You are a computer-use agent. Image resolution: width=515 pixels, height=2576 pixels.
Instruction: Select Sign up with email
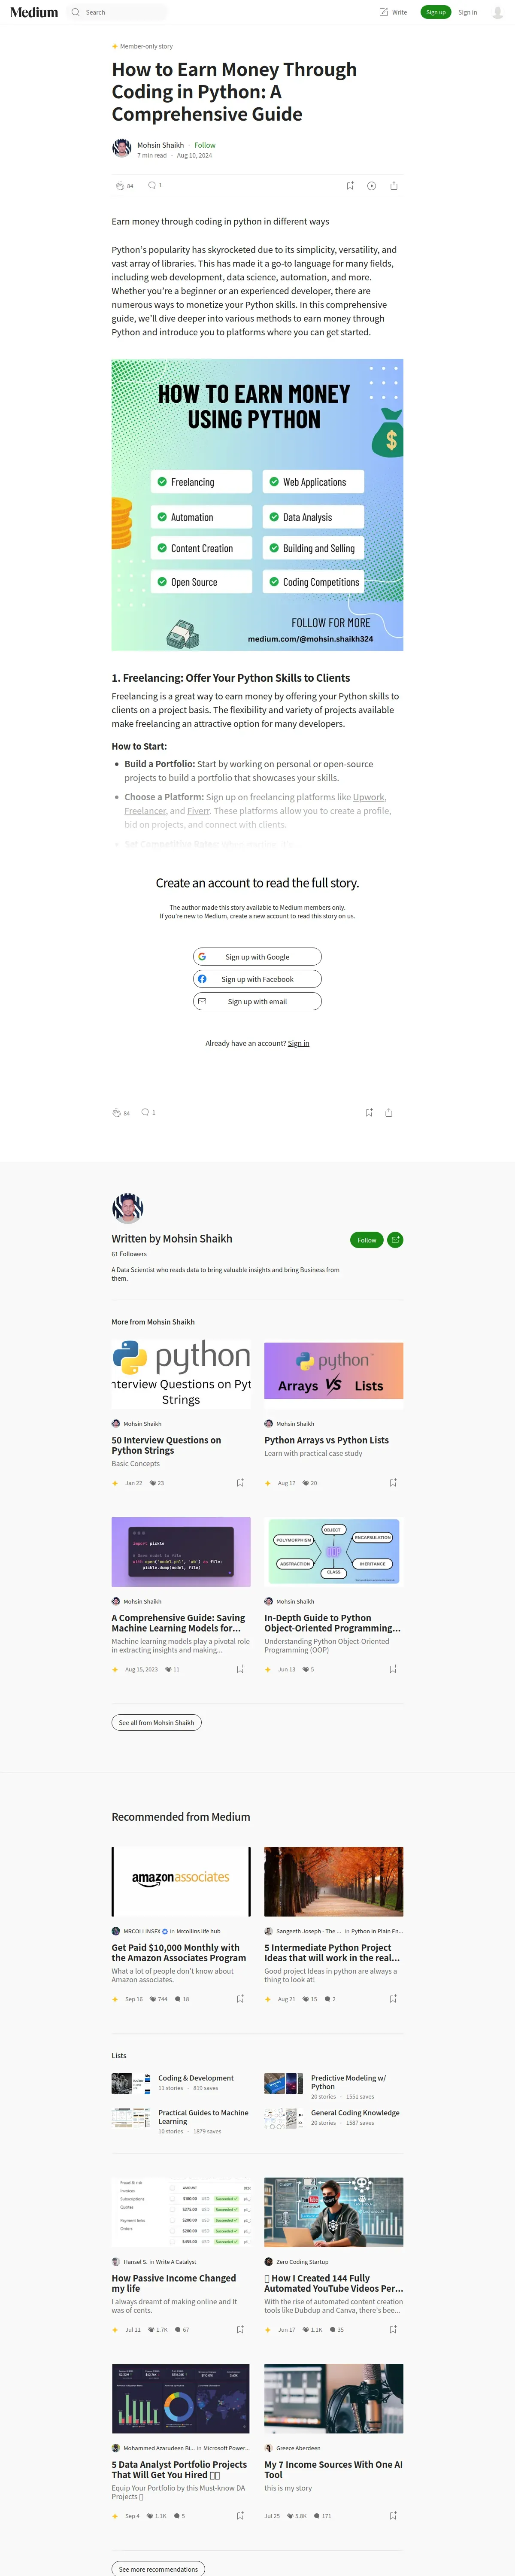257,1001
